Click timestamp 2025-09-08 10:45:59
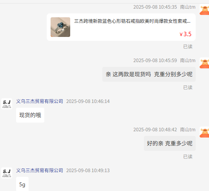Viewport: 209px width, 191px height. (x=155, y=61)
